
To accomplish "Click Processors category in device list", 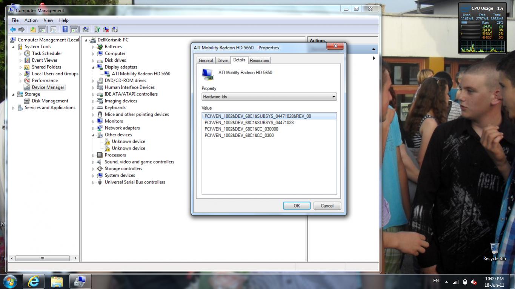I will (115, 155).
